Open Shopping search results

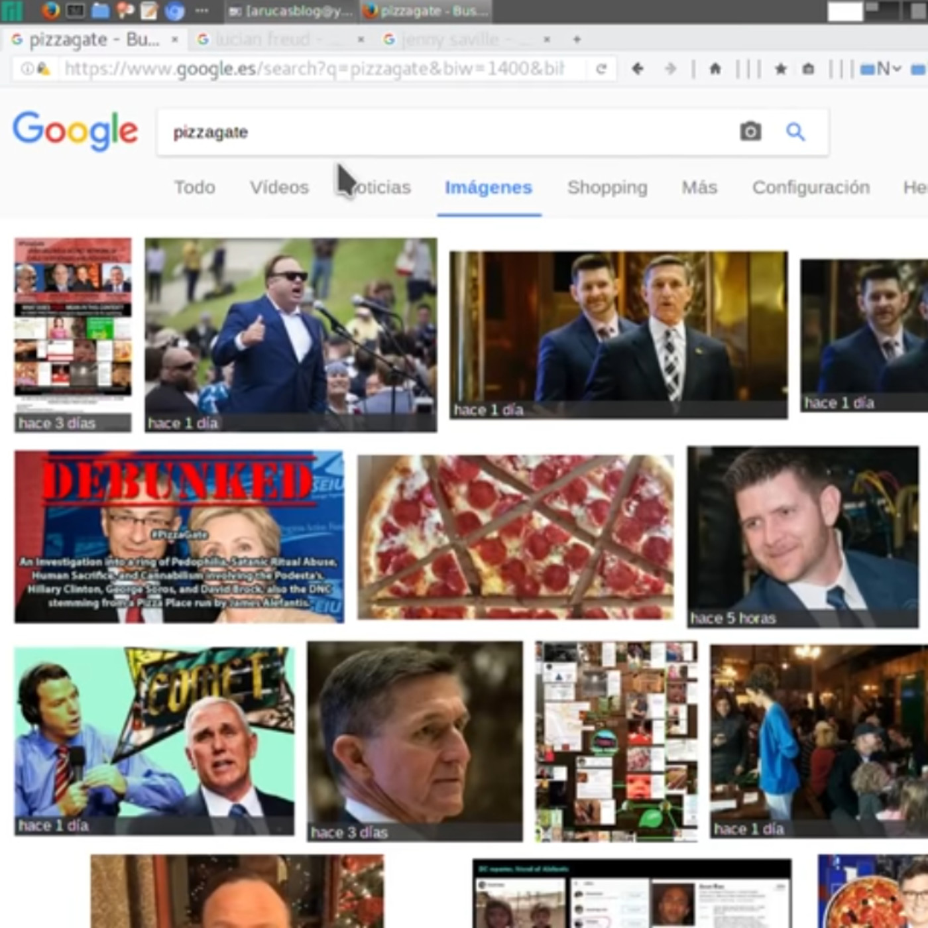pyautogui.click(x=607, y=188)
